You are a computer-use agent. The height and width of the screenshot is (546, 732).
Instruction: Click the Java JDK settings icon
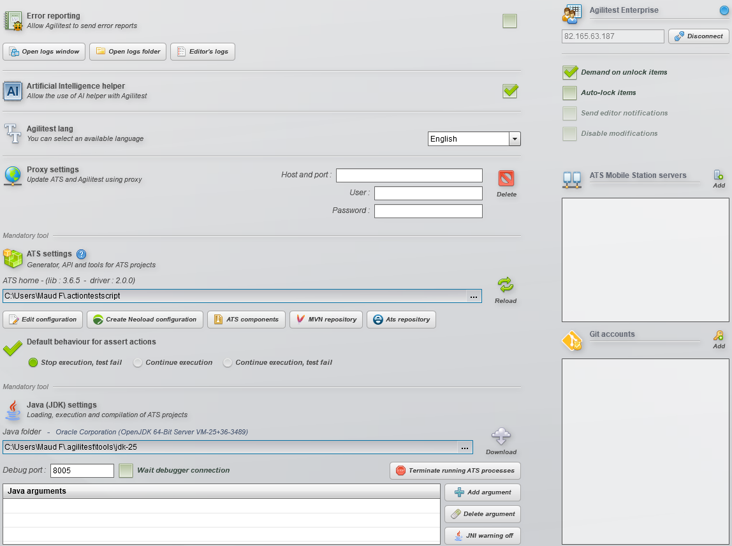[x=13, y=409]
